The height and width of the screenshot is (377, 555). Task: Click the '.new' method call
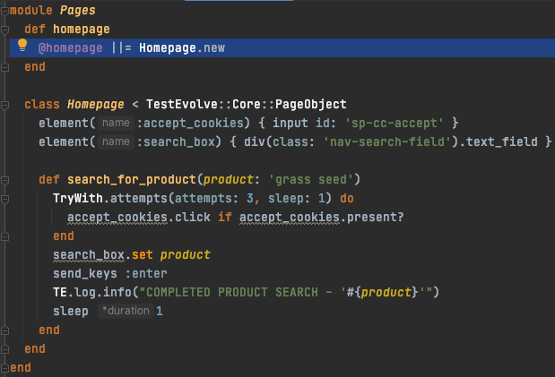pyautogui.click(x=211, y=48)
